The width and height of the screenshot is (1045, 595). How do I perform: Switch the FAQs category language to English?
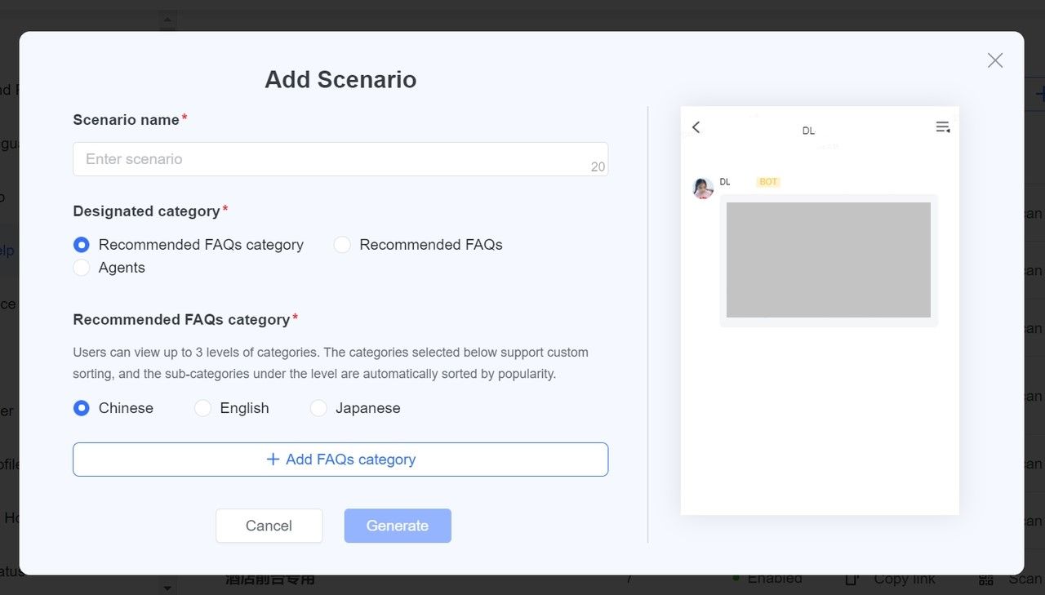point(202,407)
